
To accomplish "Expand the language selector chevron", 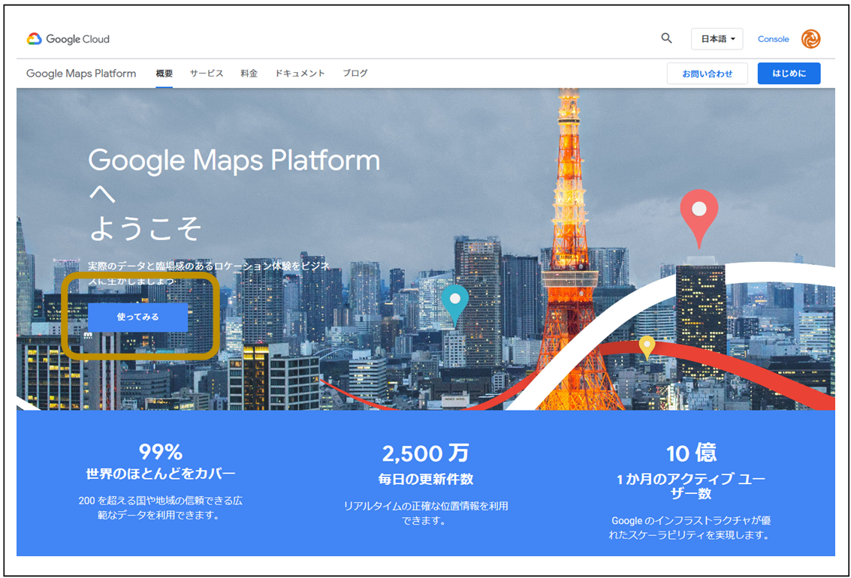I will 733,39.
